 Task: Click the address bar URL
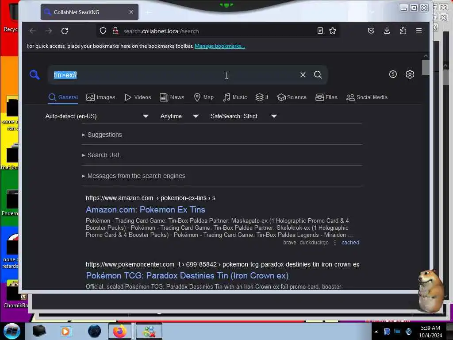[161, 31]
